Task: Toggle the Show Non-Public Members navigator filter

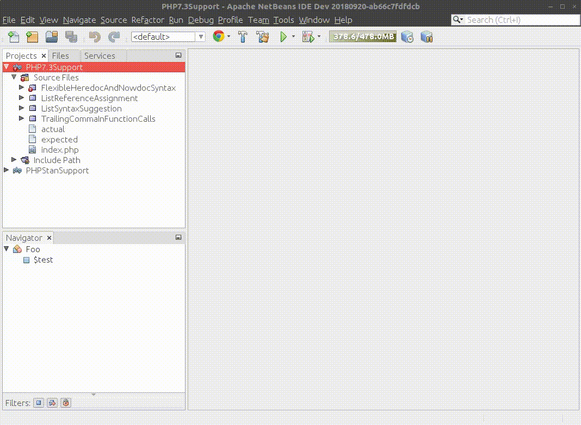Action: pyautogui.click(x=66, y=403)
